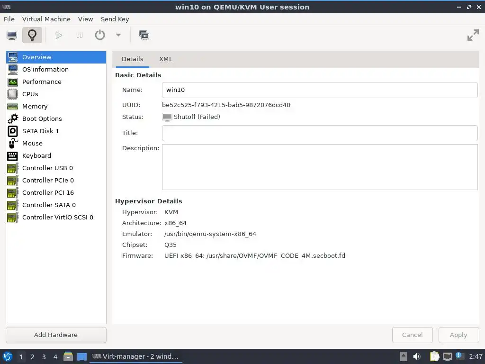485x364 pixels.
Task: Click the taskbar clock showing 2:47
Action: click(476, 356)
